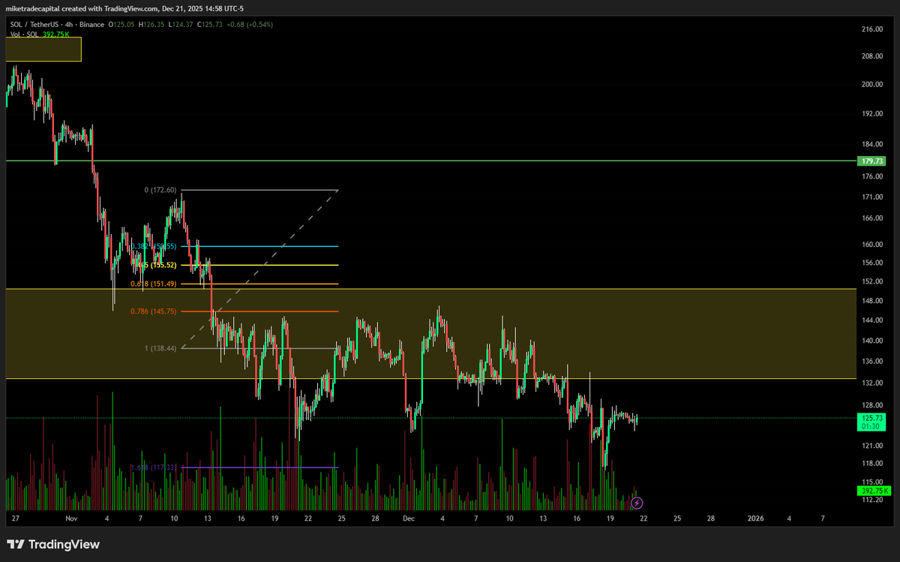Select the large yellow zone between 132 and 150
Viewport: 900px width, 562px height.
(430, 333)
